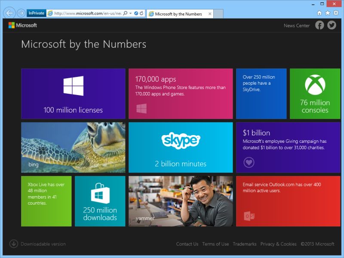
Task: Click the browser Back arrow button
Action: pos(9,13)
